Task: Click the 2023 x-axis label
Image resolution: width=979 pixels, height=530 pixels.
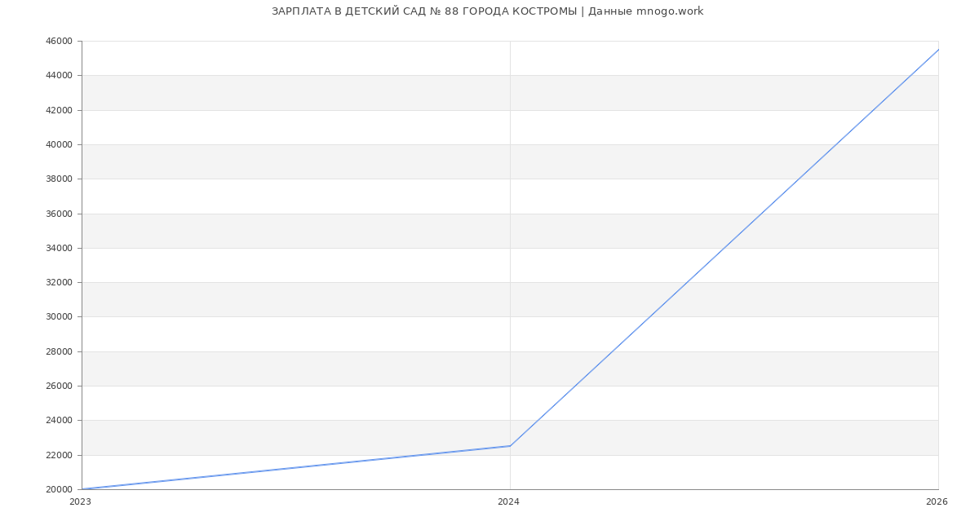Action: (x=80, y=502)
